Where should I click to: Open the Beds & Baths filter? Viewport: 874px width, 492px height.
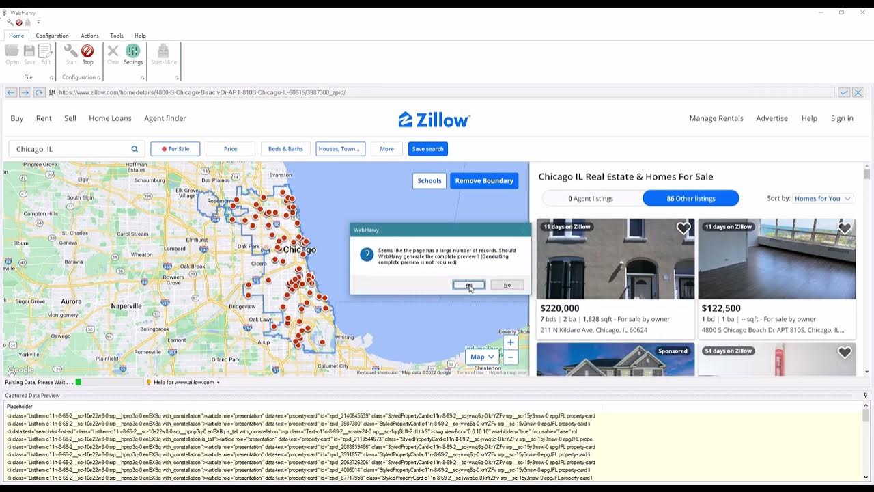[285, 149]
